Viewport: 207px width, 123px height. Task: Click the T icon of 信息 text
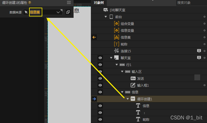coord(138,106)
